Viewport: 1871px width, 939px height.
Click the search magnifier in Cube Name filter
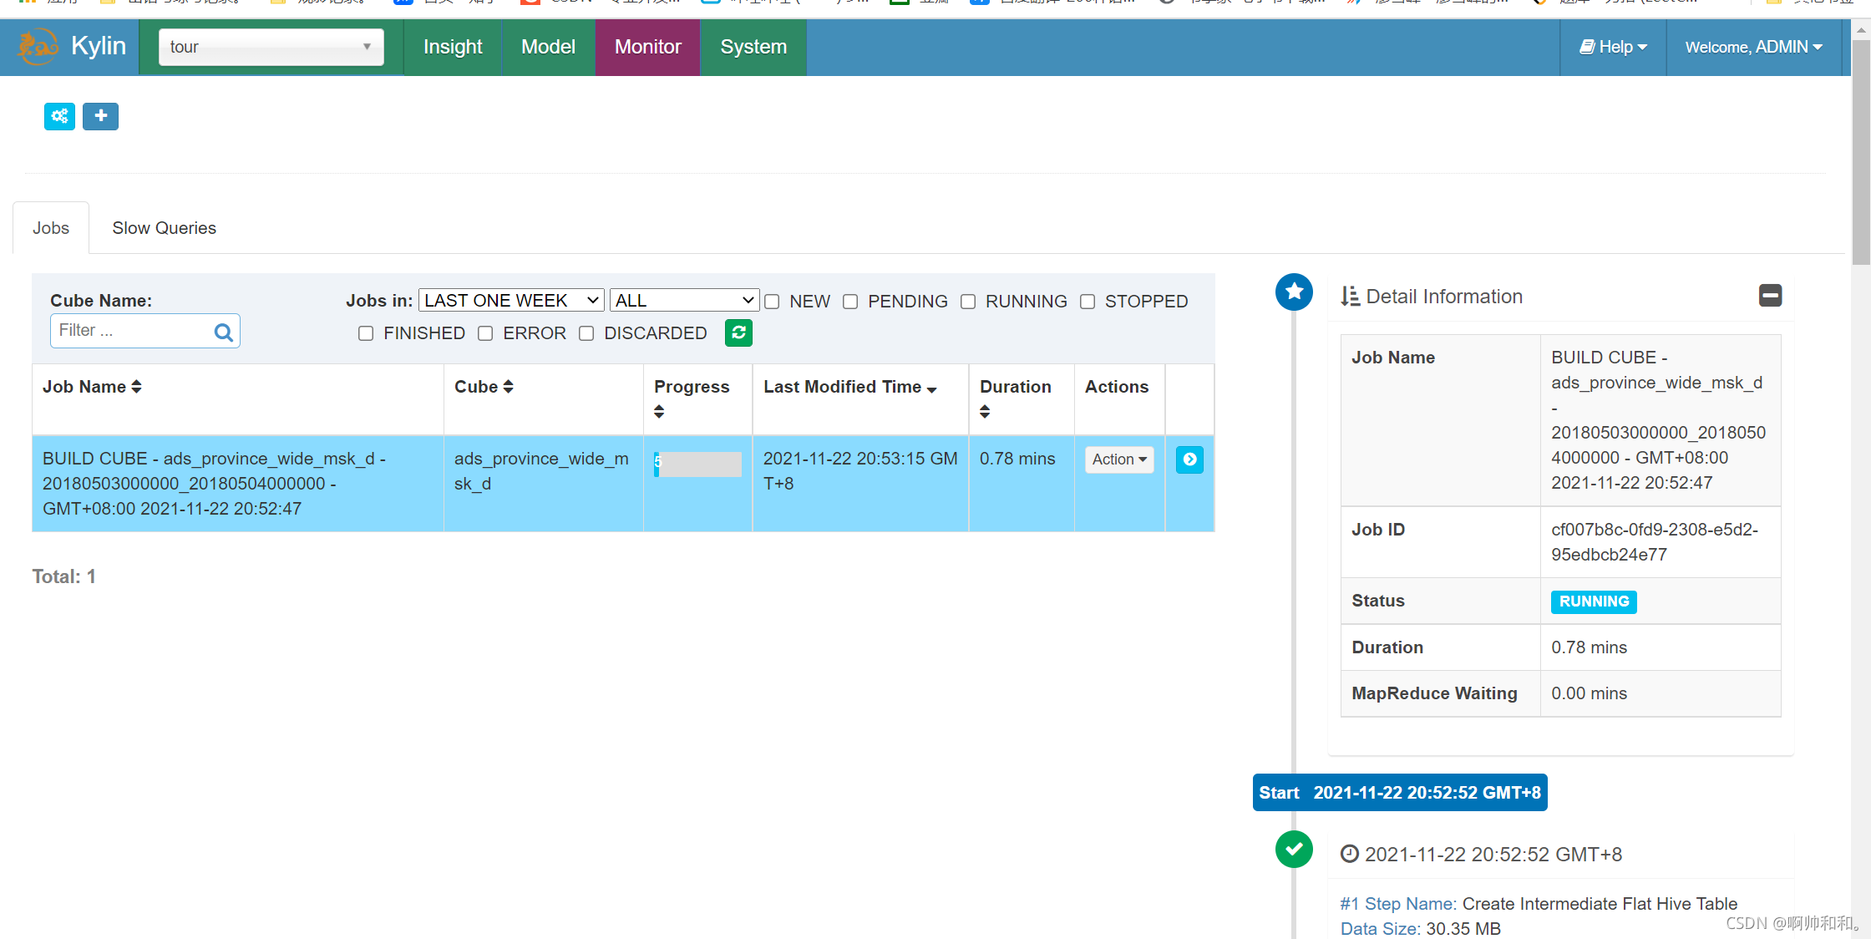223,332
